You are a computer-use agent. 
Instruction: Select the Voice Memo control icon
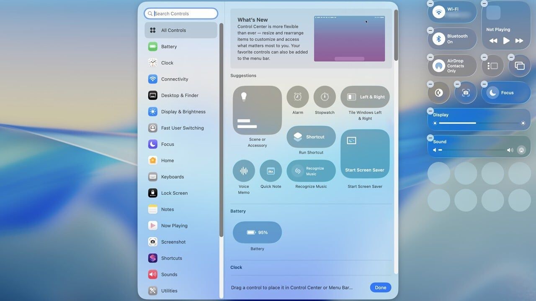coord(243,171)
